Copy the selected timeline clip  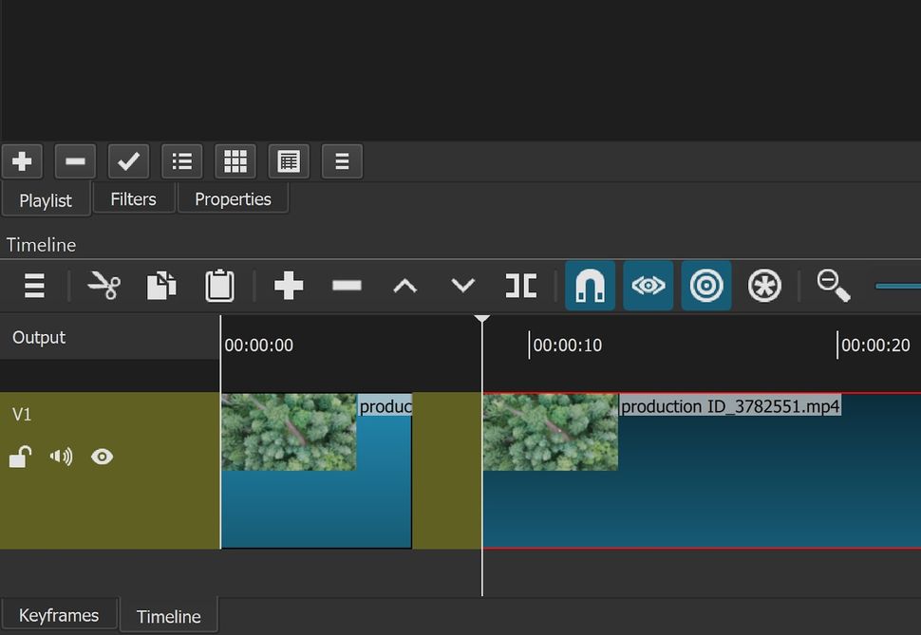point(161,285)
